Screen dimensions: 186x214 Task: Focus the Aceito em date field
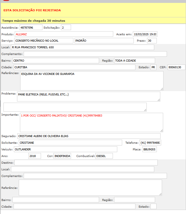145,34
